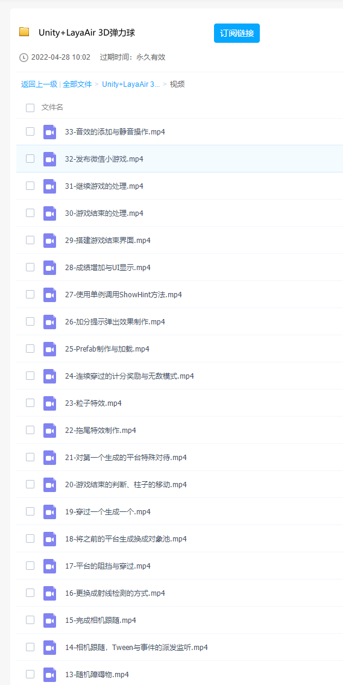Go back via 返回上一级 link
The image size is (343, 685).
(39, 84)
